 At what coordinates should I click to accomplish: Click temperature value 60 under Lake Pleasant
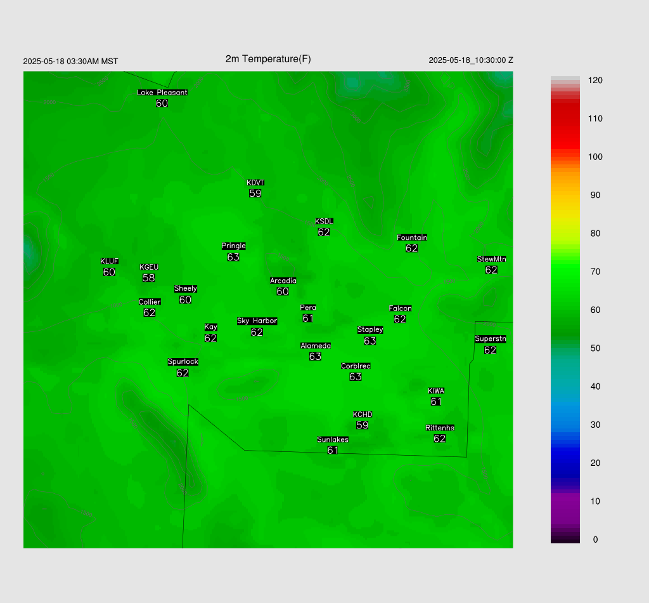click(x=162, y=103)
